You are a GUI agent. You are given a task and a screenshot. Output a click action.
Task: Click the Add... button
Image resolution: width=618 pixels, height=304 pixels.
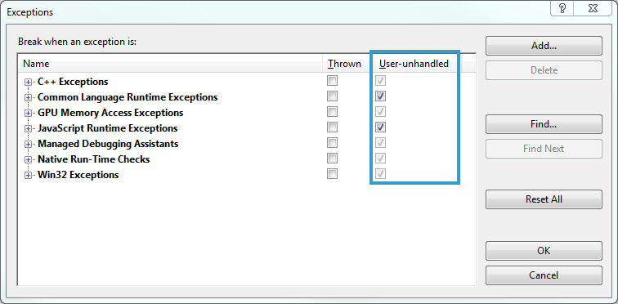coord(544,46)
